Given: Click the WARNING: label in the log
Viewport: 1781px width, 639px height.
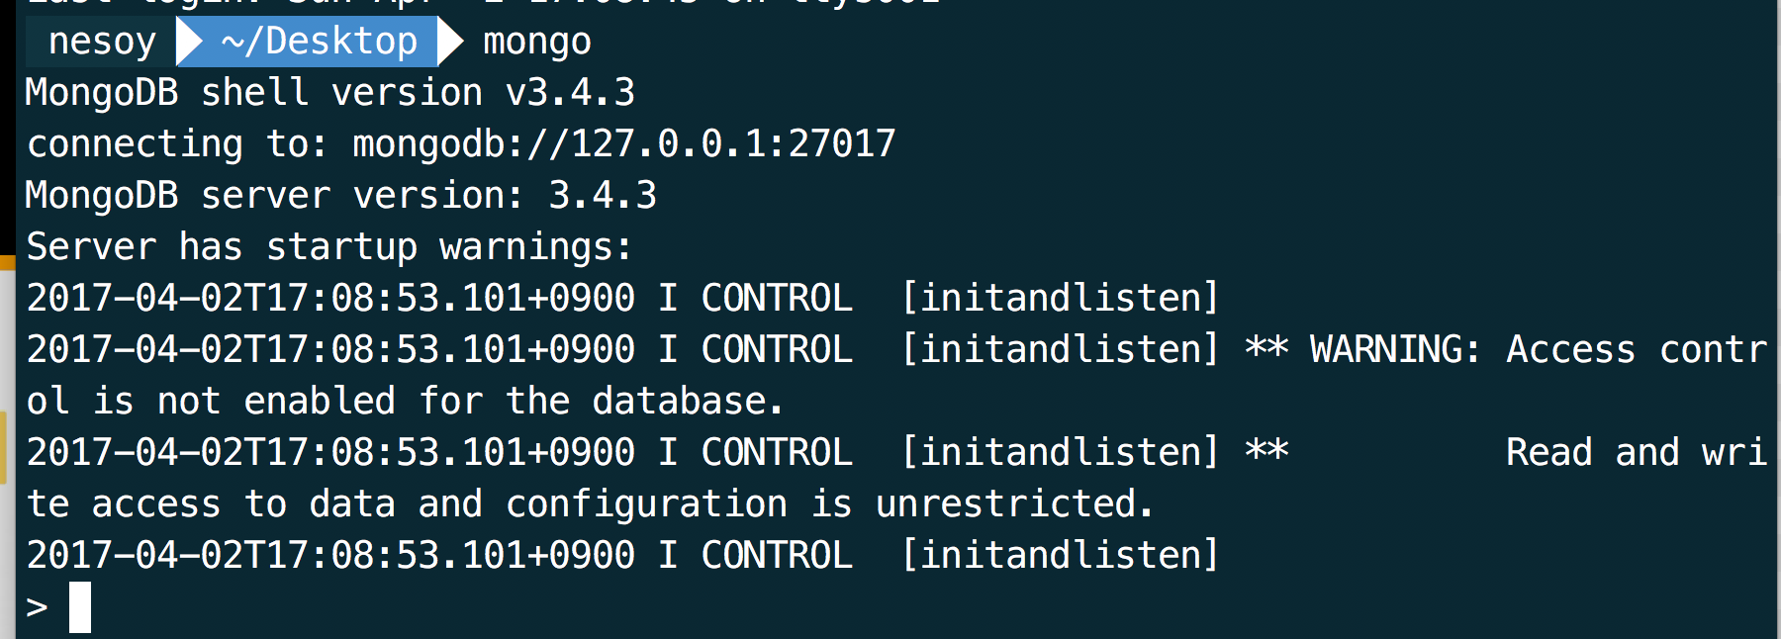Looking at the screenshot, I should [1395, 350].
